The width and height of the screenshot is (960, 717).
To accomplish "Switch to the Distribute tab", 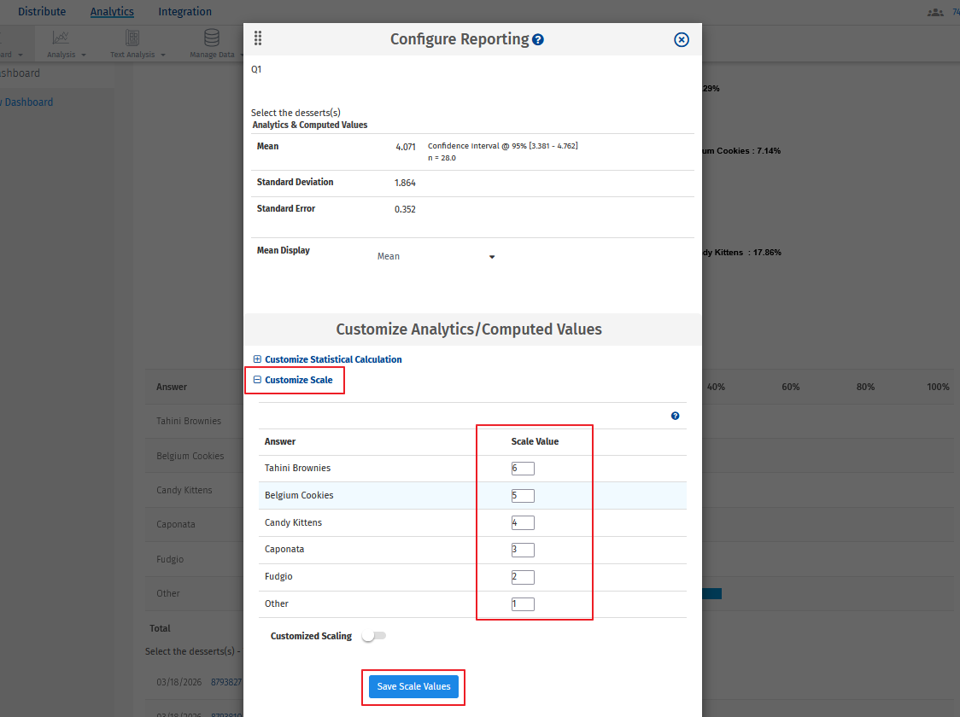I will click(43, 11).
